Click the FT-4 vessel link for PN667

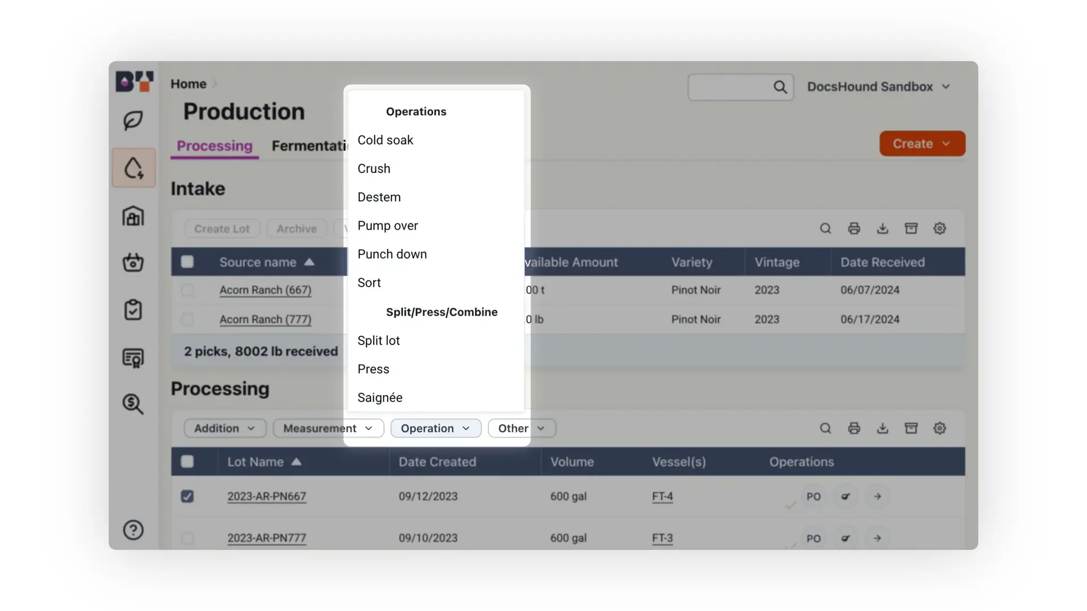pyautogui.click(x=660, y=496)
